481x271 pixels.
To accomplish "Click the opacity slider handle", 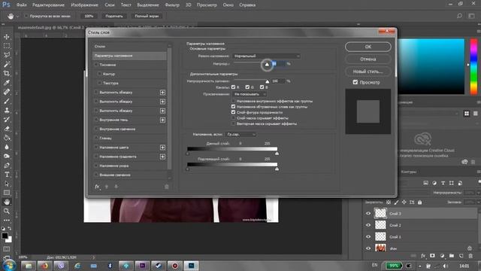I will point(267,64).
